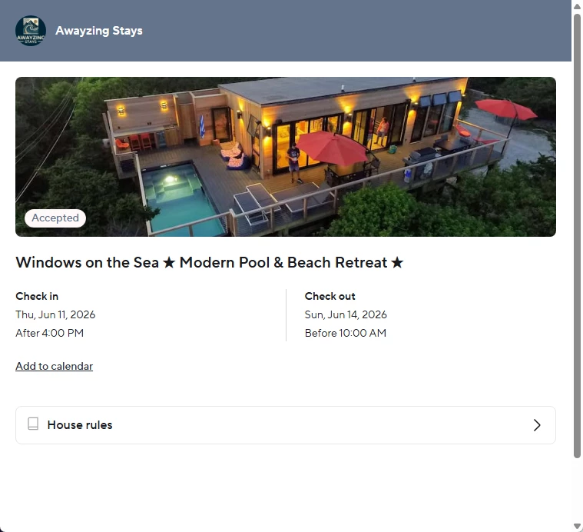The image size is (583, 532).
Task: Select the Sun, Jun 14, 2026 checkout date
Action: tap(346, 314)
